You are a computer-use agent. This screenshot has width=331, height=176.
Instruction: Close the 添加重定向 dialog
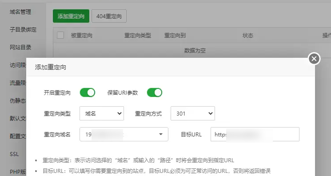pos(314,59)
